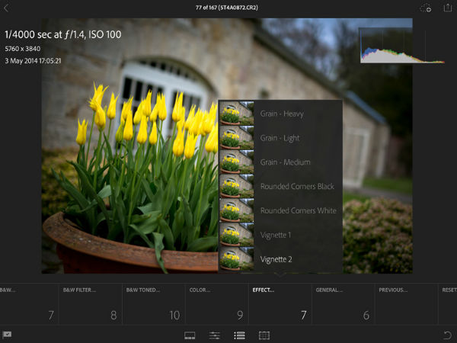Tap the undo arrow icon
Screen dimensions: 457x343
pyautogui.click(x=447, y=335)
